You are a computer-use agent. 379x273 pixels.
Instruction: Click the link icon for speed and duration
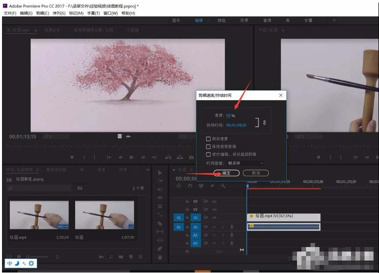(264, 123)
